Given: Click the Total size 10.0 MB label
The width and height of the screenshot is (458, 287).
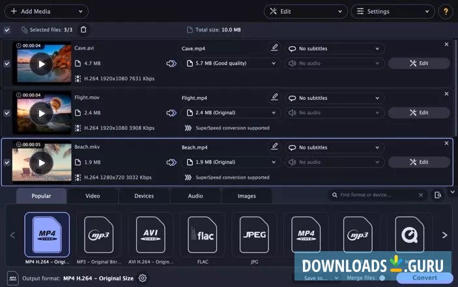Looking at the screenshot, I should coord(218,30).
